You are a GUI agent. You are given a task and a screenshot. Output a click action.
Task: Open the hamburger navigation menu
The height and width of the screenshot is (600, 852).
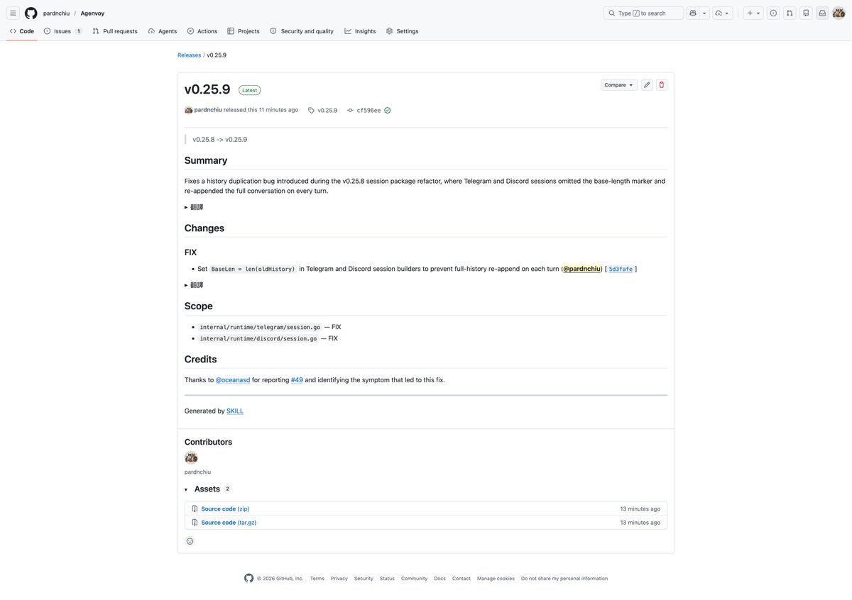(13, 13)
